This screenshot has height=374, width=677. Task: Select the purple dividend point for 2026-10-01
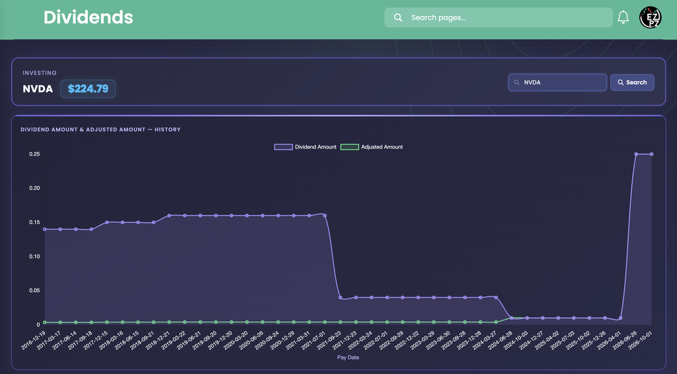coord(651,154)
